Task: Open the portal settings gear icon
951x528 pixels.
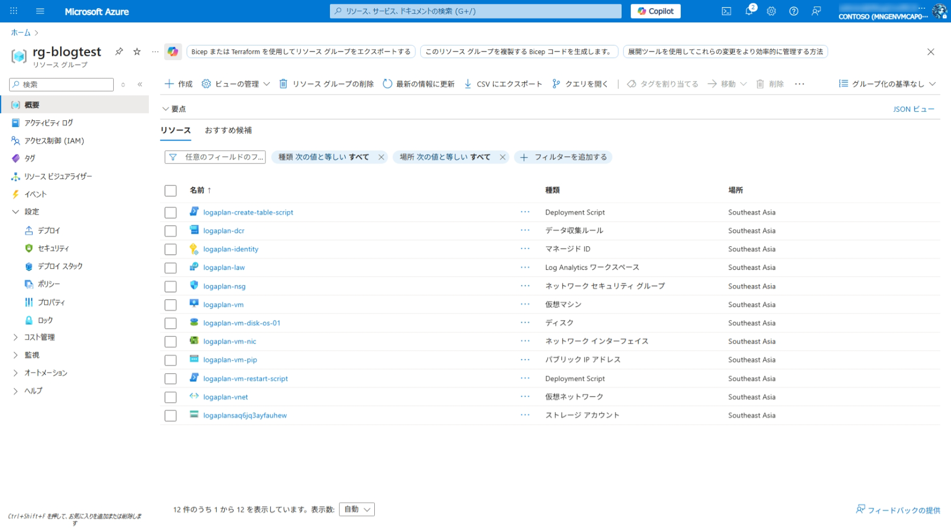Action: pos(771,11)
